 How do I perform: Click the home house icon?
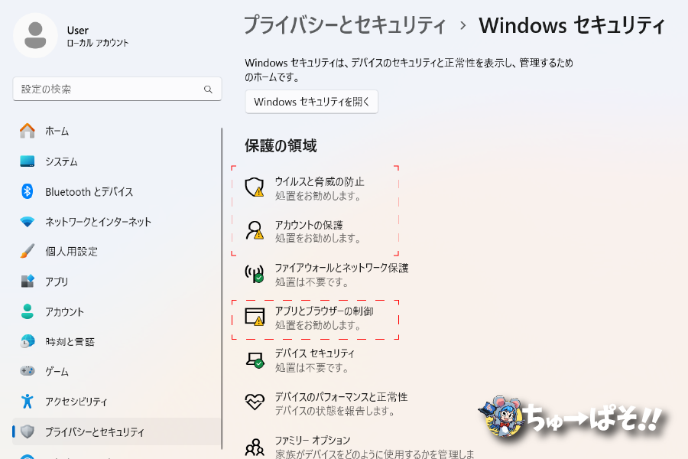click(x=28, y=131)
